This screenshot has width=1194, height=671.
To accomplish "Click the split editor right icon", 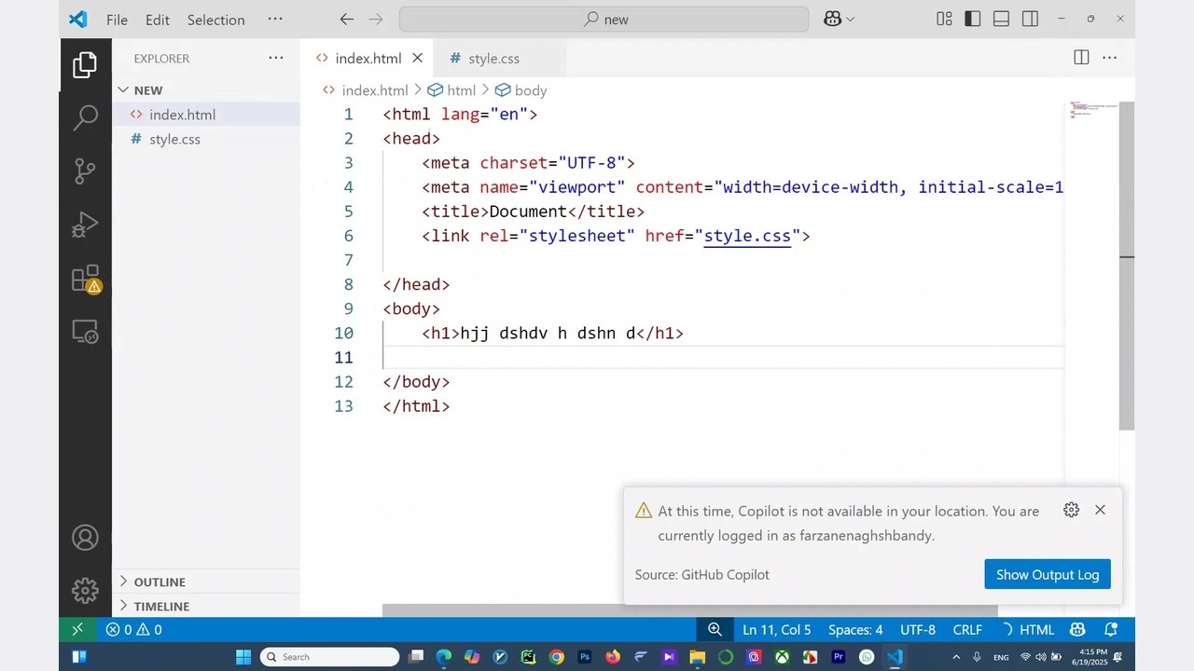I will 1081,58.
